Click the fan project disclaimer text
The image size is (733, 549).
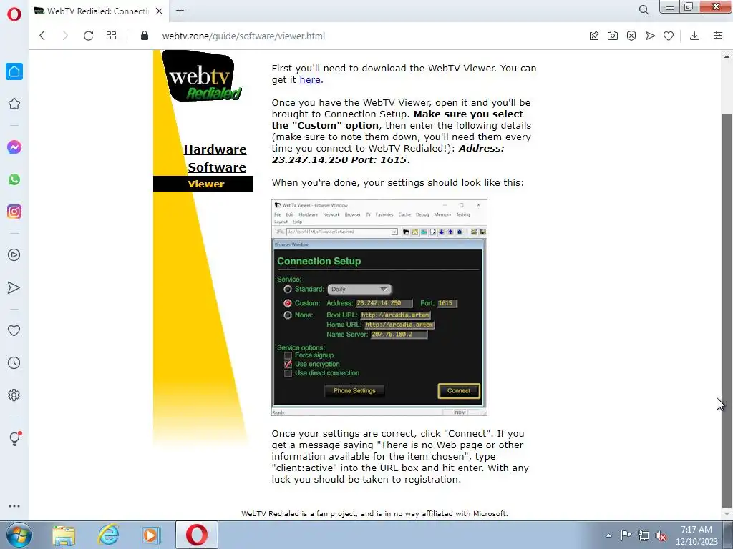[x=374, y=513]
